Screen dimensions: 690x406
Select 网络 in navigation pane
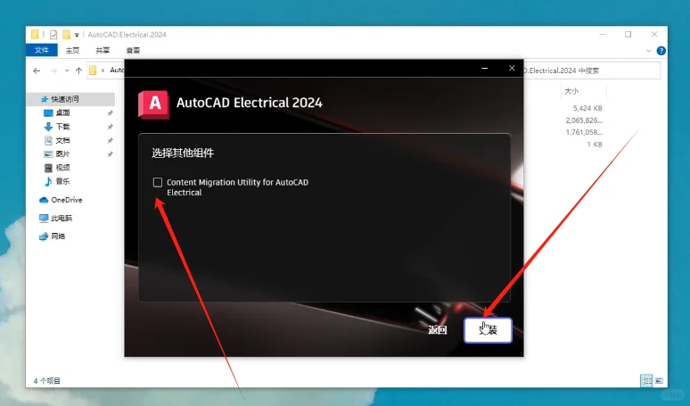58,236
